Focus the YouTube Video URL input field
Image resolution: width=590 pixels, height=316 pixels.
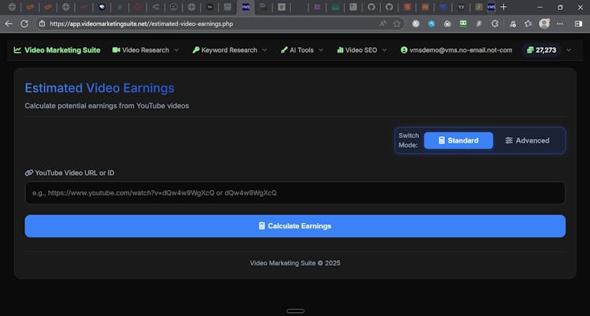coord(295,193)
